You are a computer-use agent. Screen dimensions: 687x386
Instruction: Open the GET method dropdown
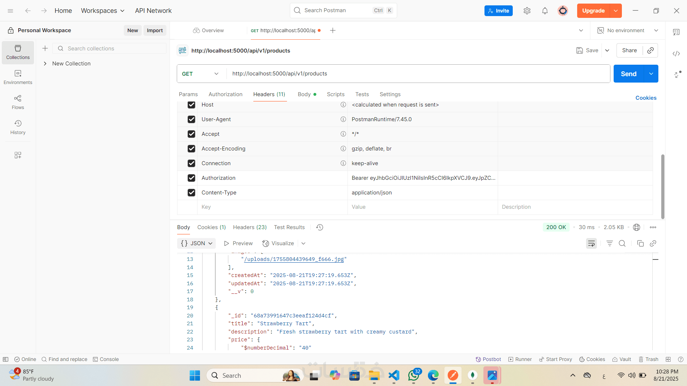click(x=200, y=74)
